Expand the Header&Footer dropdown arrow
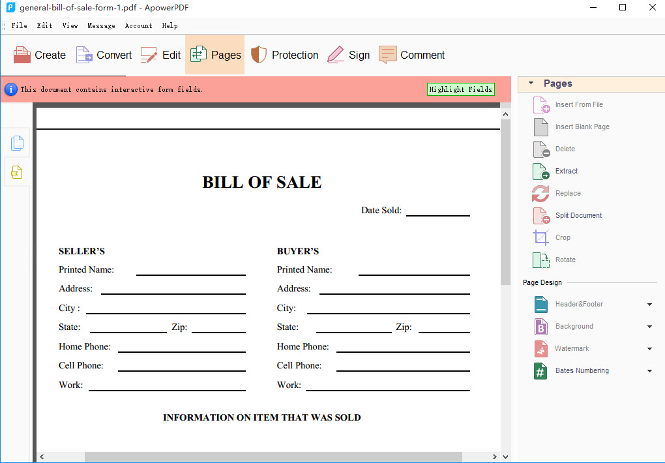The height and width of the screenshot is (463, 665). (649, 305)
